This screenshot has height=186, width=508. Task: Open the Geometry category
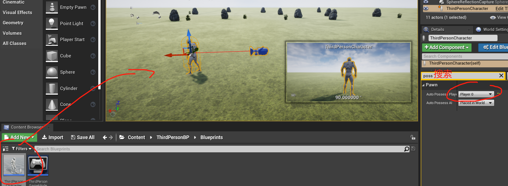pos(13,23)
